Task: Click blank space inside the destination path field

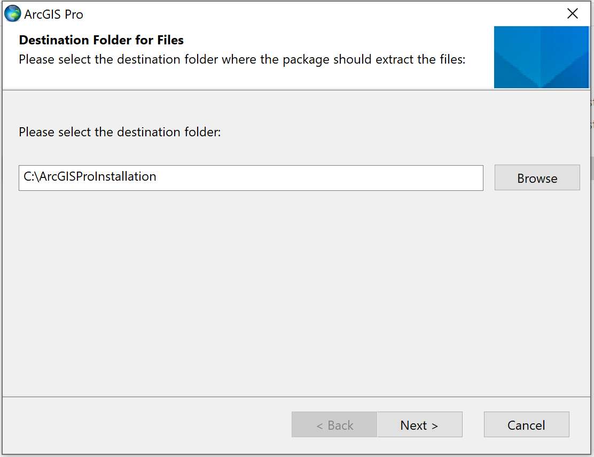Action: point(321,178)
